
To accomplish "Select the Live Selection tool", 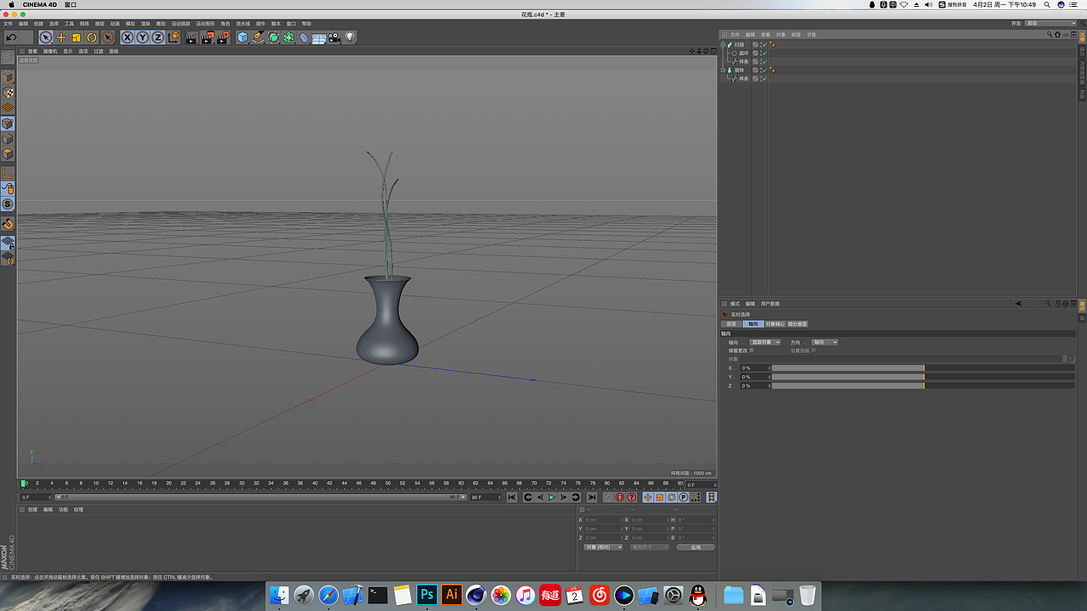I will point(45,37).
